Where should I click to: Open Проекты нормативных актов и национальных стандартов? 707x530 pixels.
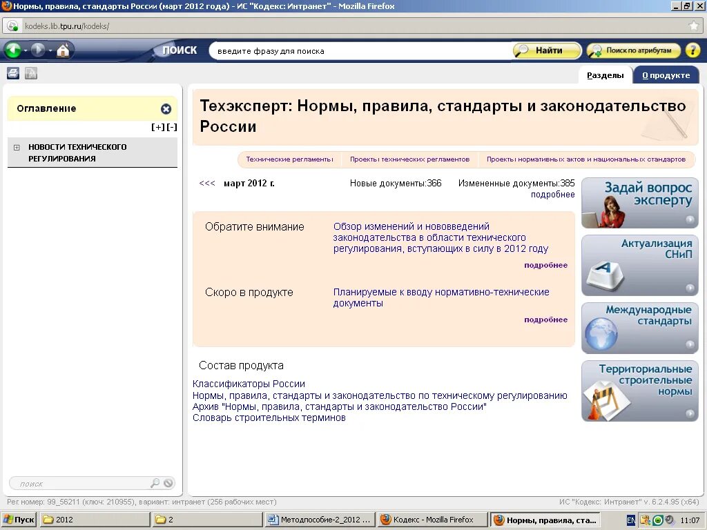585,159
